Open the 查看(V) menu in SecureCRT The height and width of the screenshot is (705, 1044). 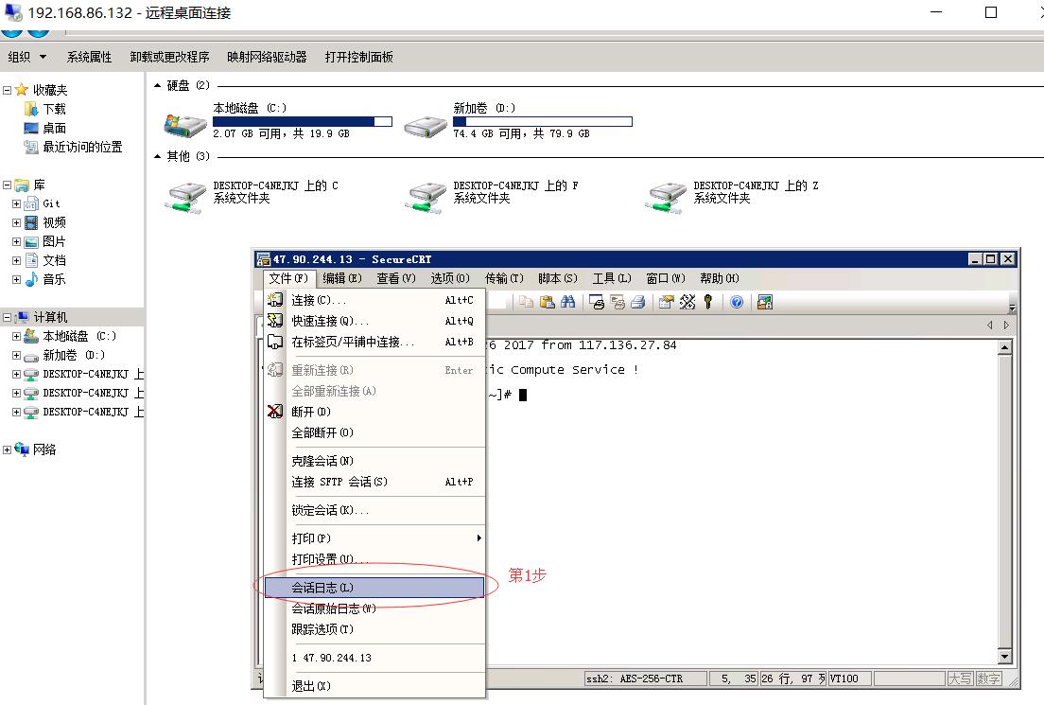[396, 278]
